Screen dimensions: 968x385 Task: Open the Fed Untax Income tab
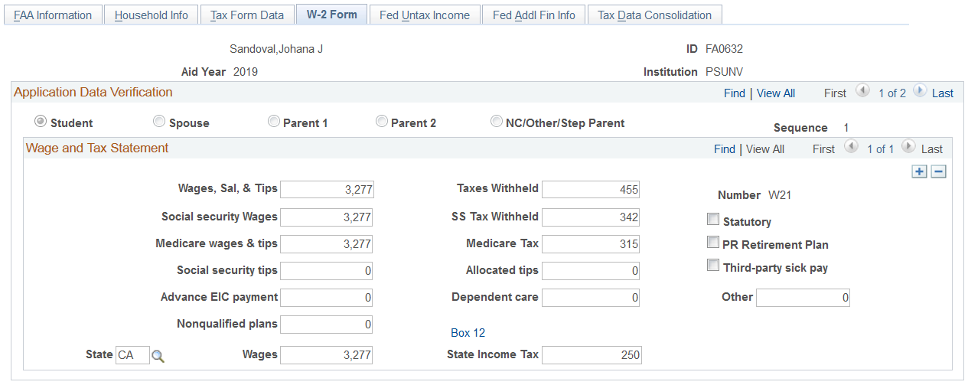click(425, 15)
